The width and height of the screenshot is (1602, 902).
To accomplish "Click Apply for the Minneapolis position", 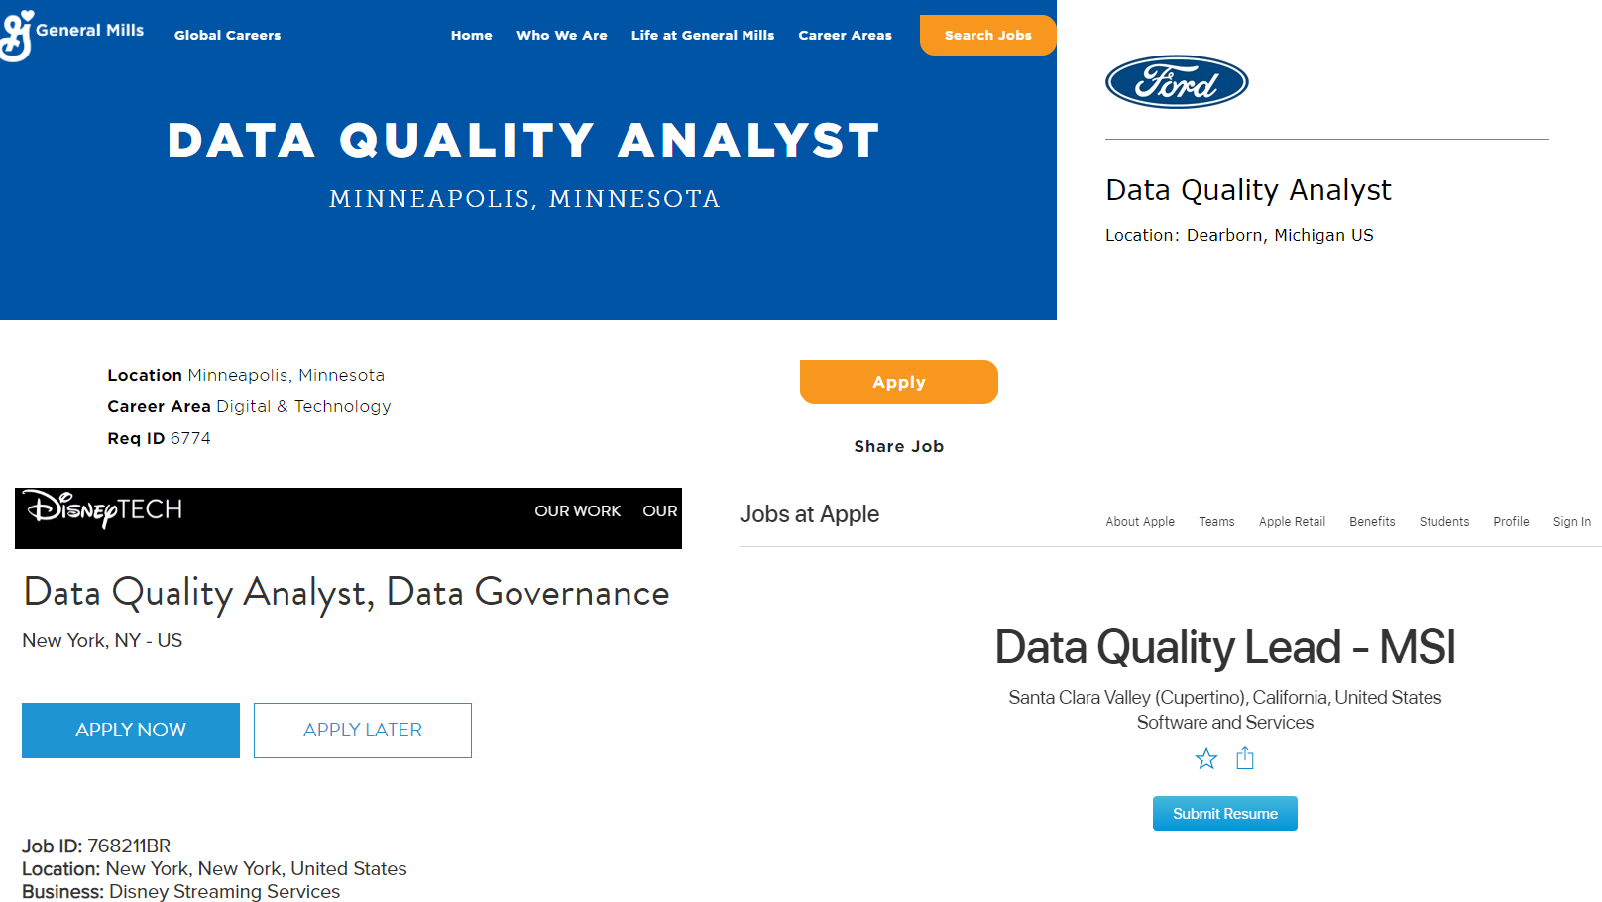I will click(898, 382).
